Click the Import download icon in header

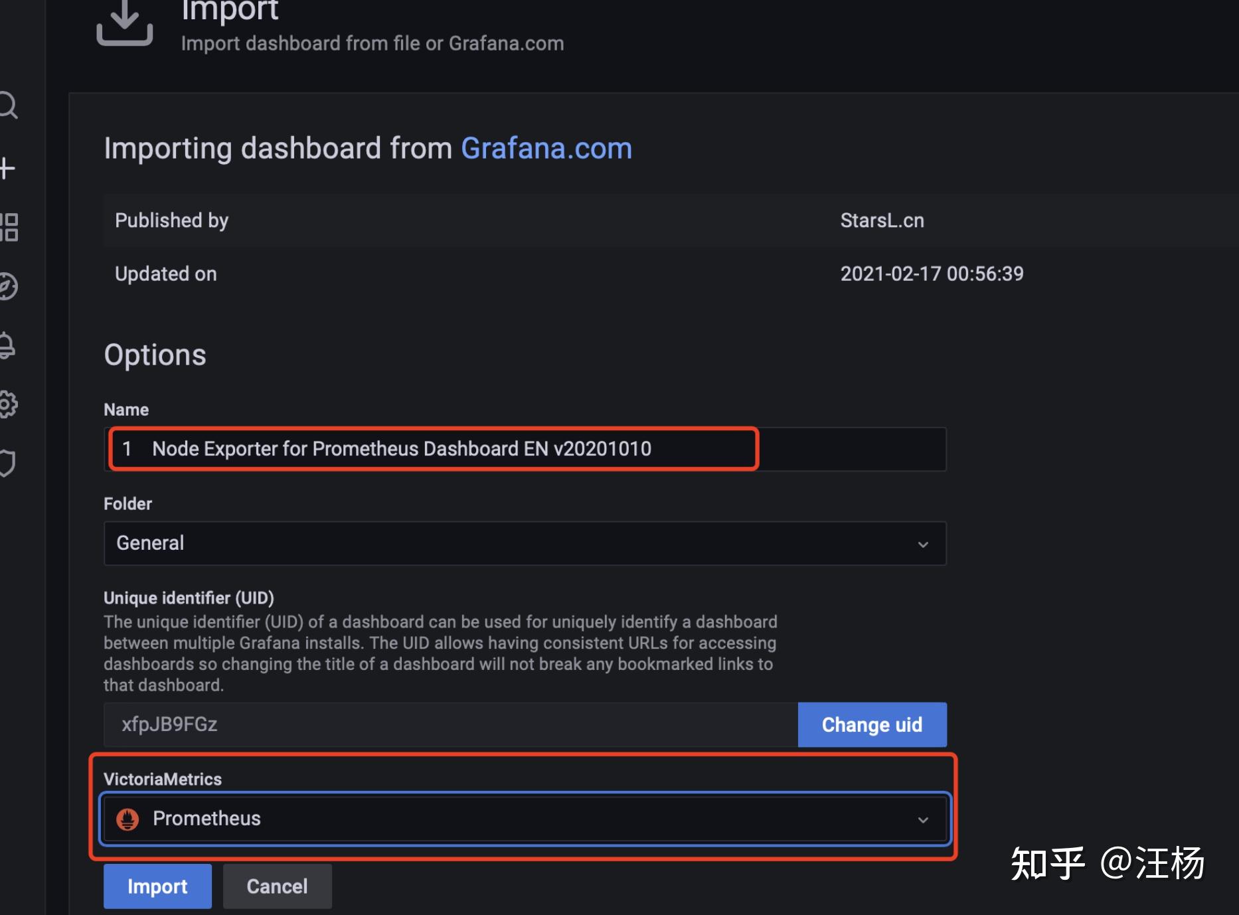125,23
